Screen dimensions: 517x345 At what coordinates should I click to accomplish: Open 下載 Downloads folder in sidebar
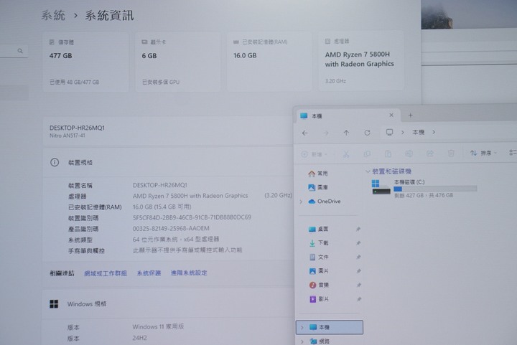coord(318,243)
